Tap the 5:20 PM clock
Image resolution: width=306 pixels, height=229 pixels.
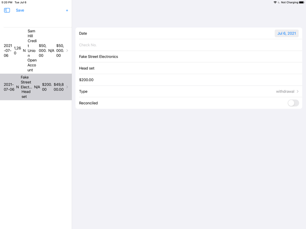point(7,3)
